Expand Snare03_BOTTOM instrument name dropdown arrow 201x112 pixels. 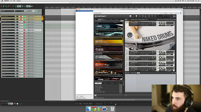tap(130, 57)
